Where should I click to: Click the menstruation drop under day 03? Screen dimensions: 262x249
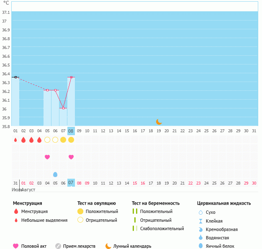[x=31, y=140]
